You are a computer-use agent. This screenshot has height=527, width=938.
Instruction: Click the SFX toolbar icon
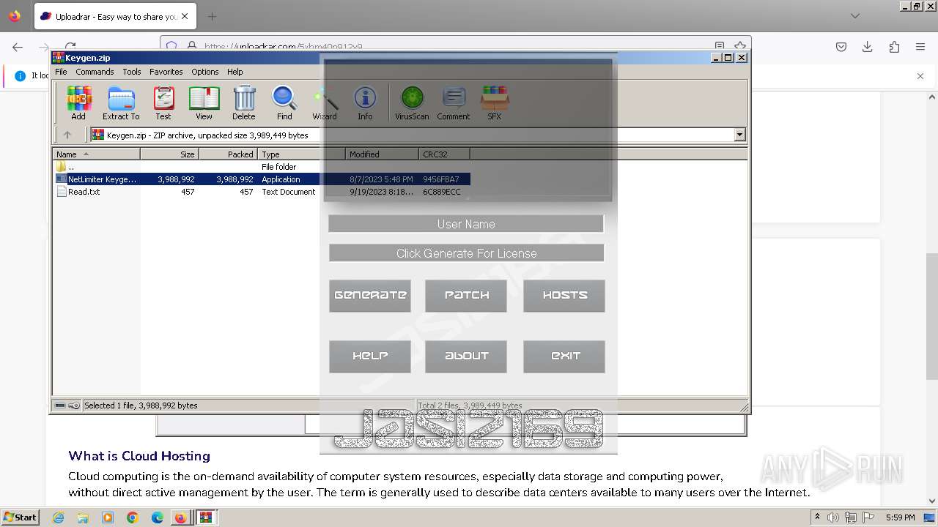point(495,102)
